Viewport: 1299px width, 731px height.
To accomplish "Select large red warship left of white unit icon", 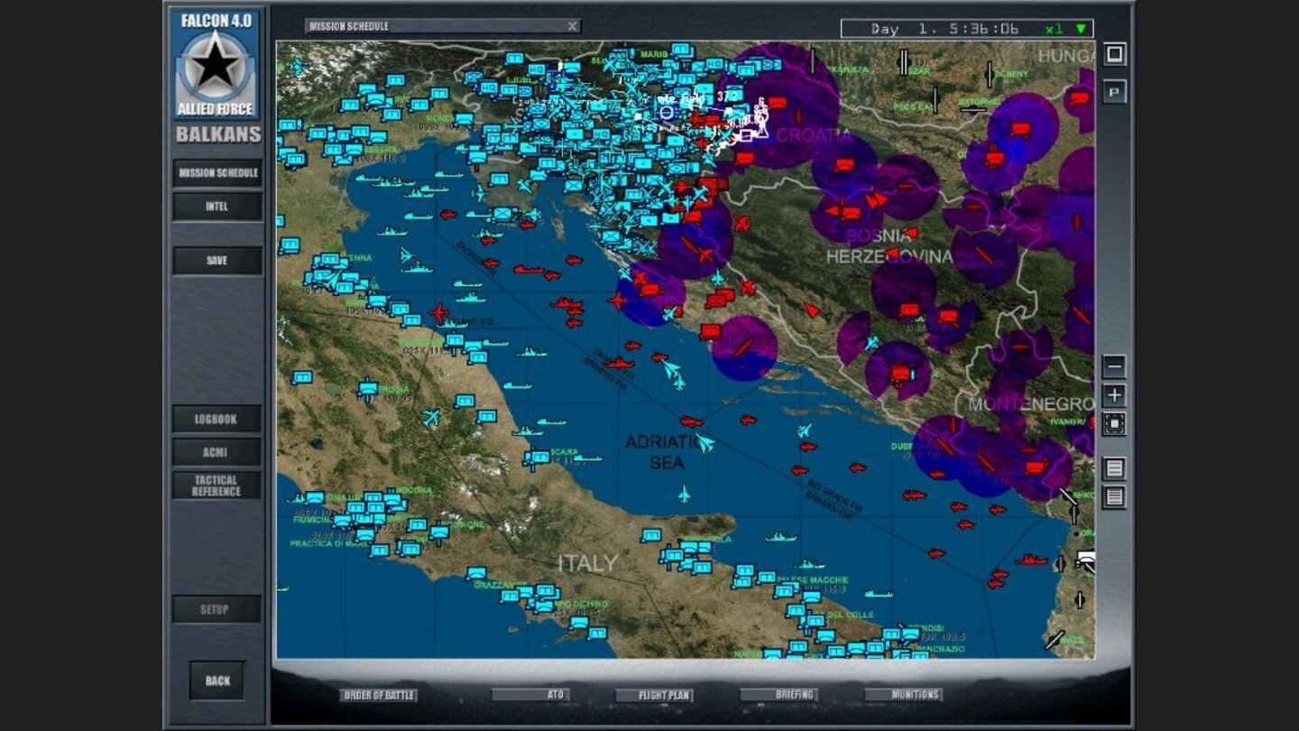I will click(1031, 560).
